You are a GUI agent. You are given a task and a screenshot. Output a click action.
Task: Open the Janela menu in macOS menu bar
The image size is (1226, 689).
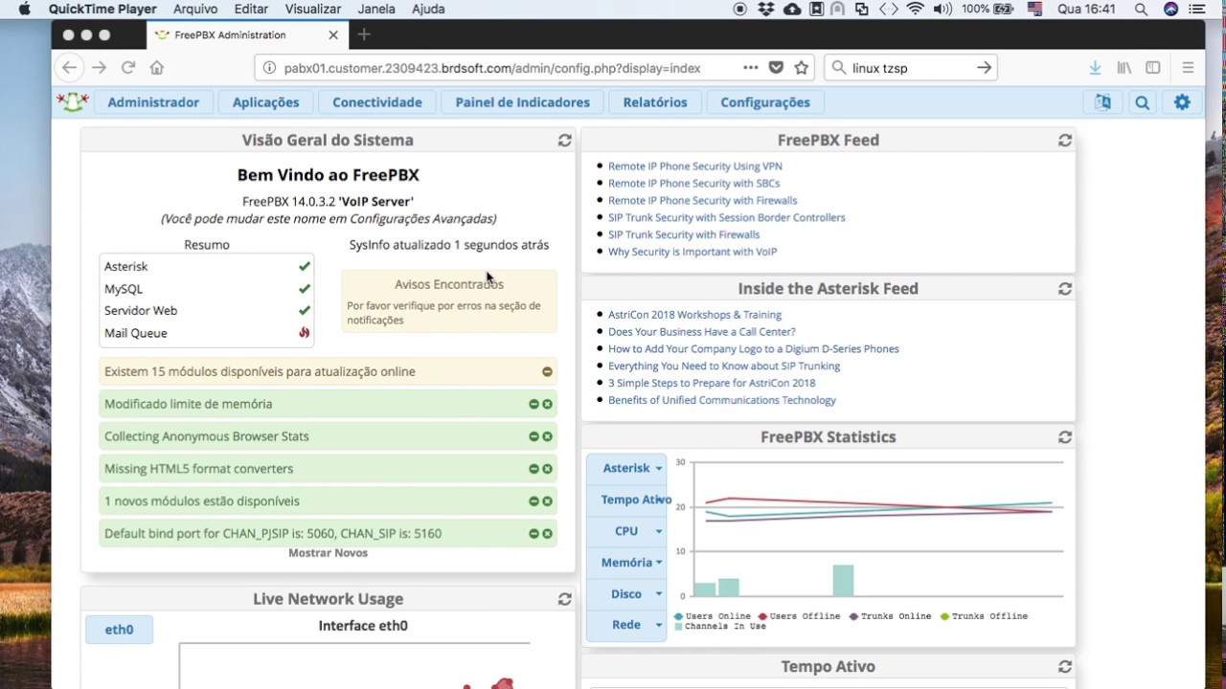point(376,9)
